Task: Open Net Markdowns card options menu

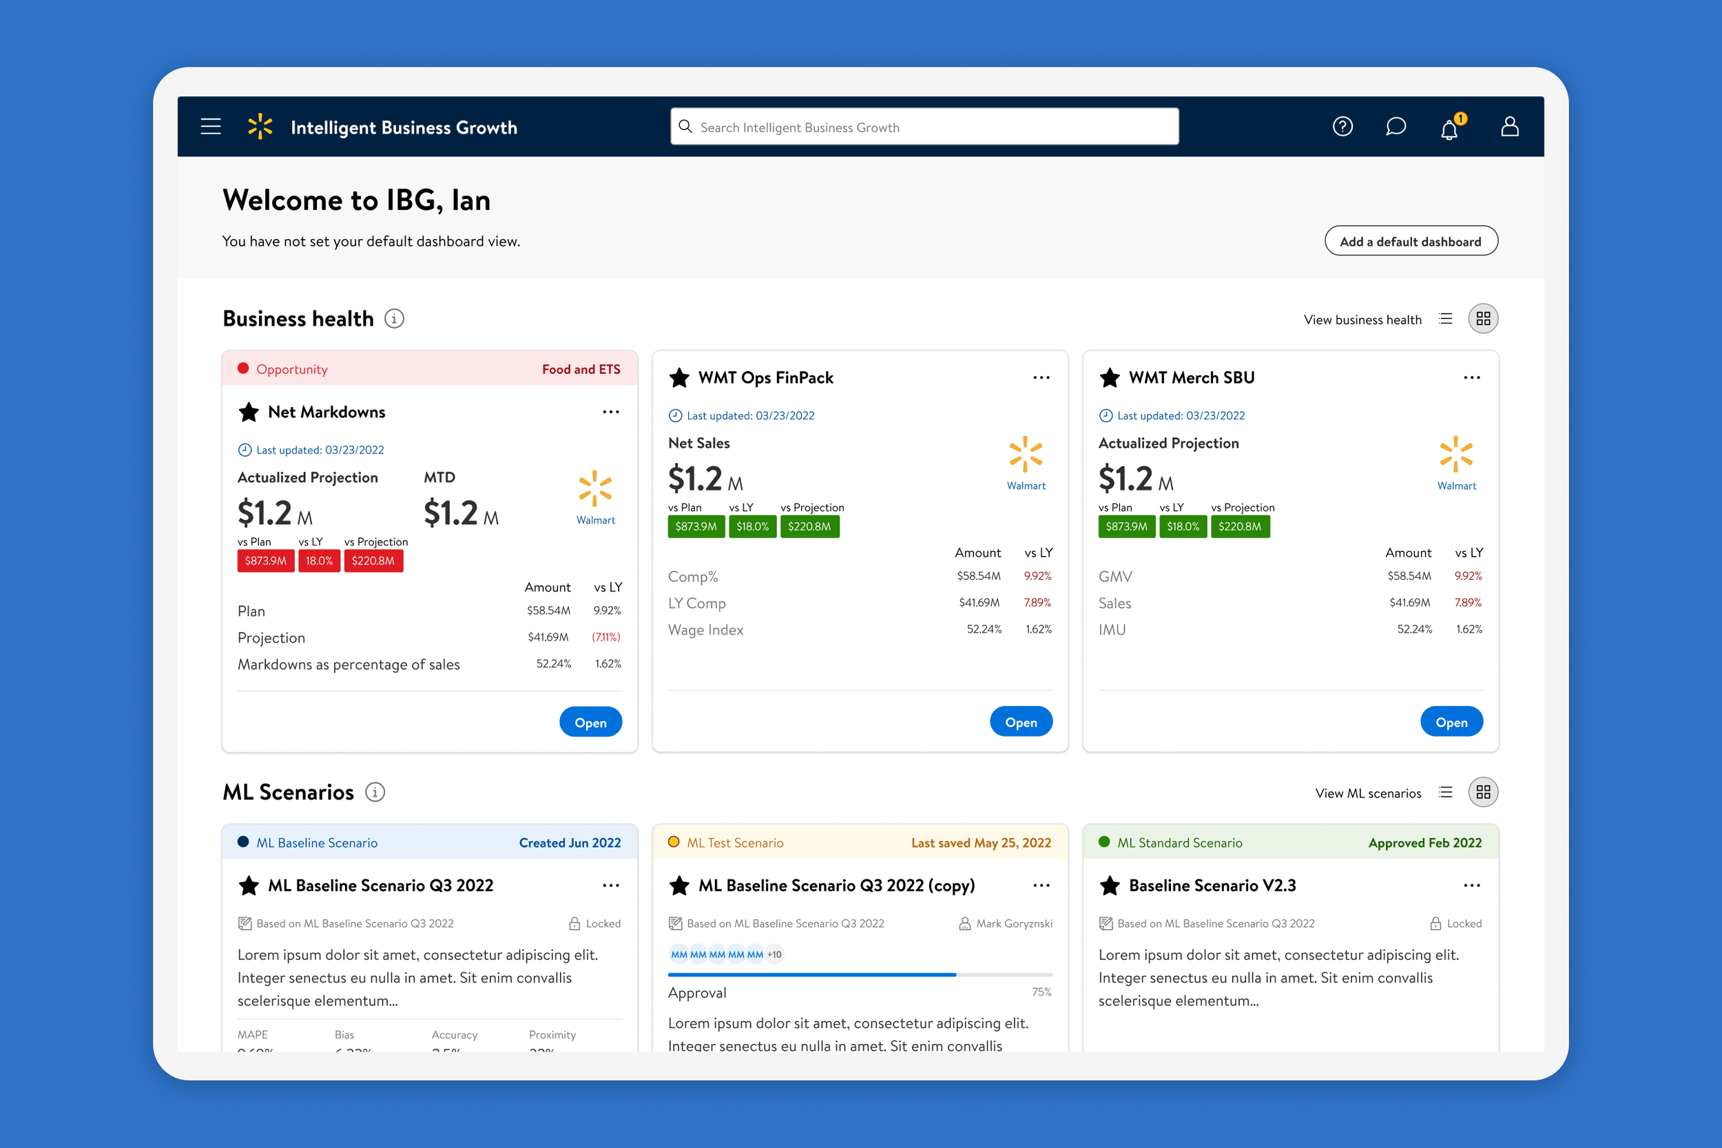Action: (610, 413)
